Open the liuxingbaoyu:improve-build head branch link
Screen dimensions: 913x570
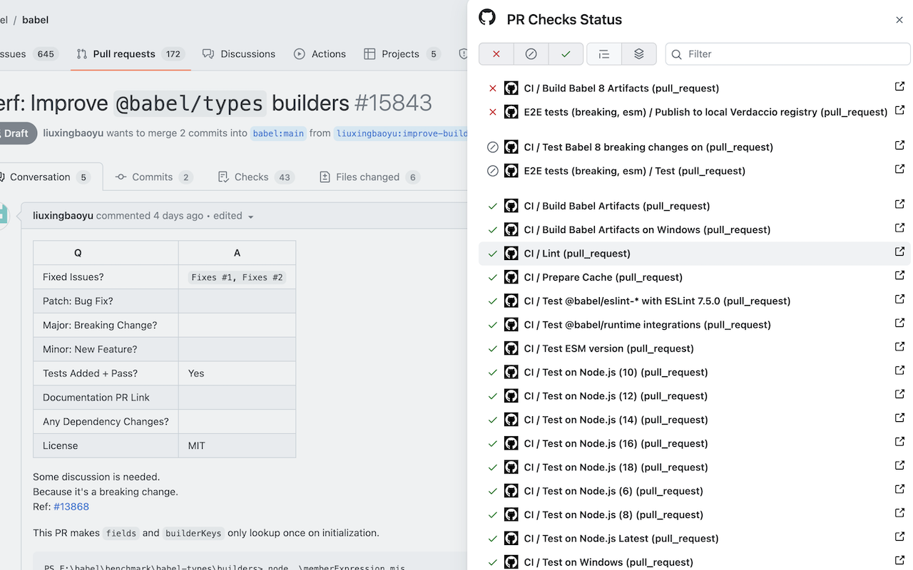point(401,133)
